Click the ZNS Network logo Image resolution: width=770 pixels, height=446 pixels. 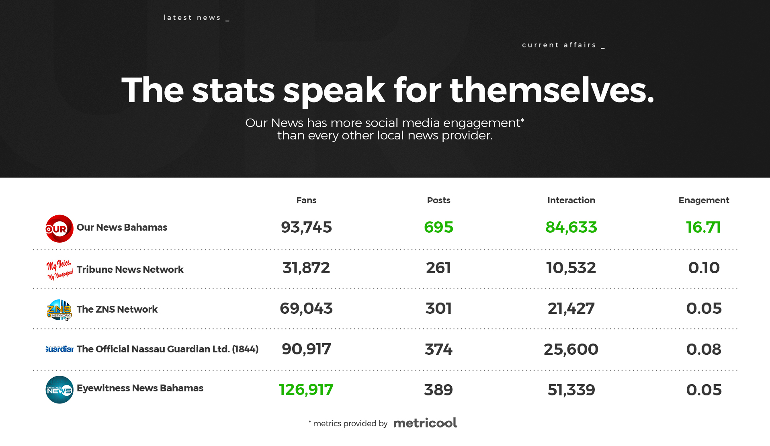pyautogui.click(x=59, y=310)
